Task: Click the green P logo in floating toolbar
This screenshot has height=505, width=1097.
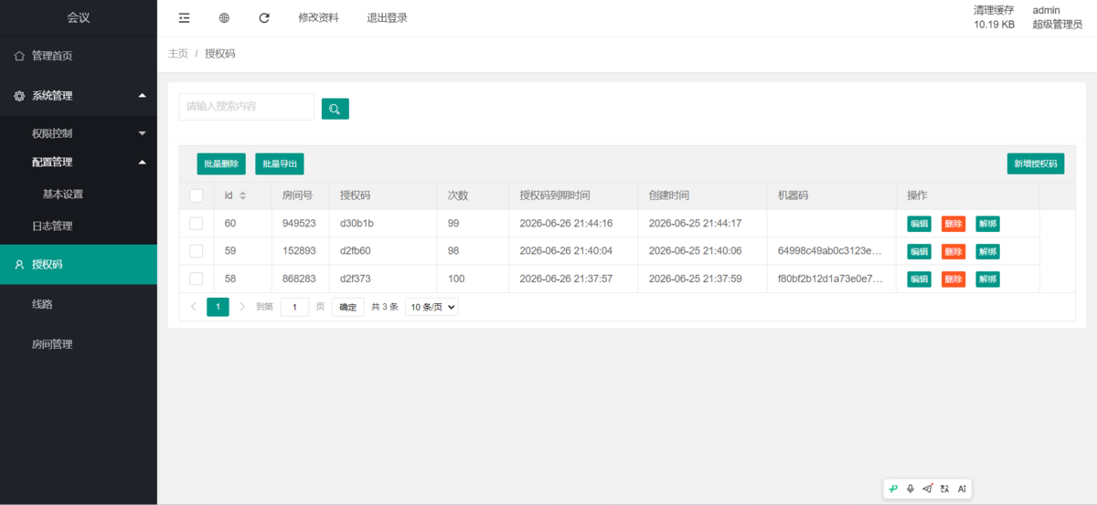Action: pos(894,489)
